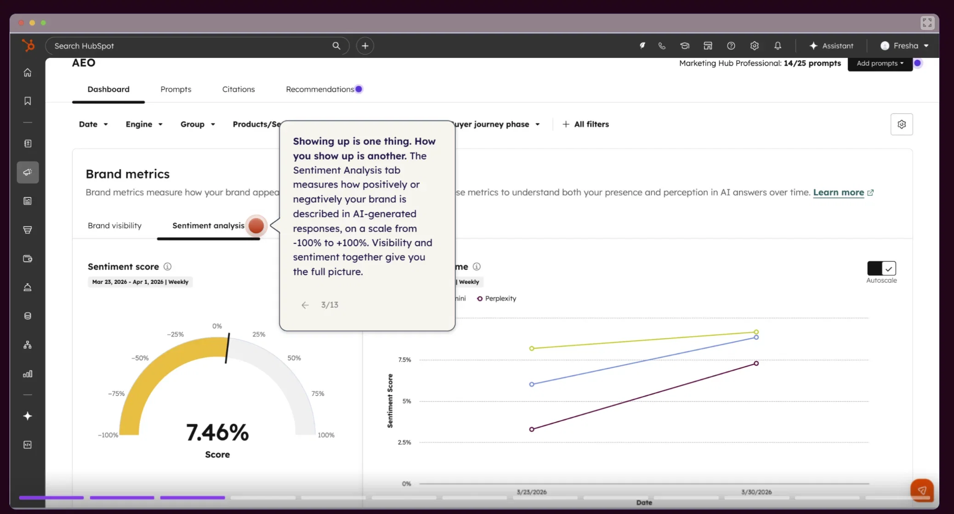Click the plus quick-create button

coord(365,46)
